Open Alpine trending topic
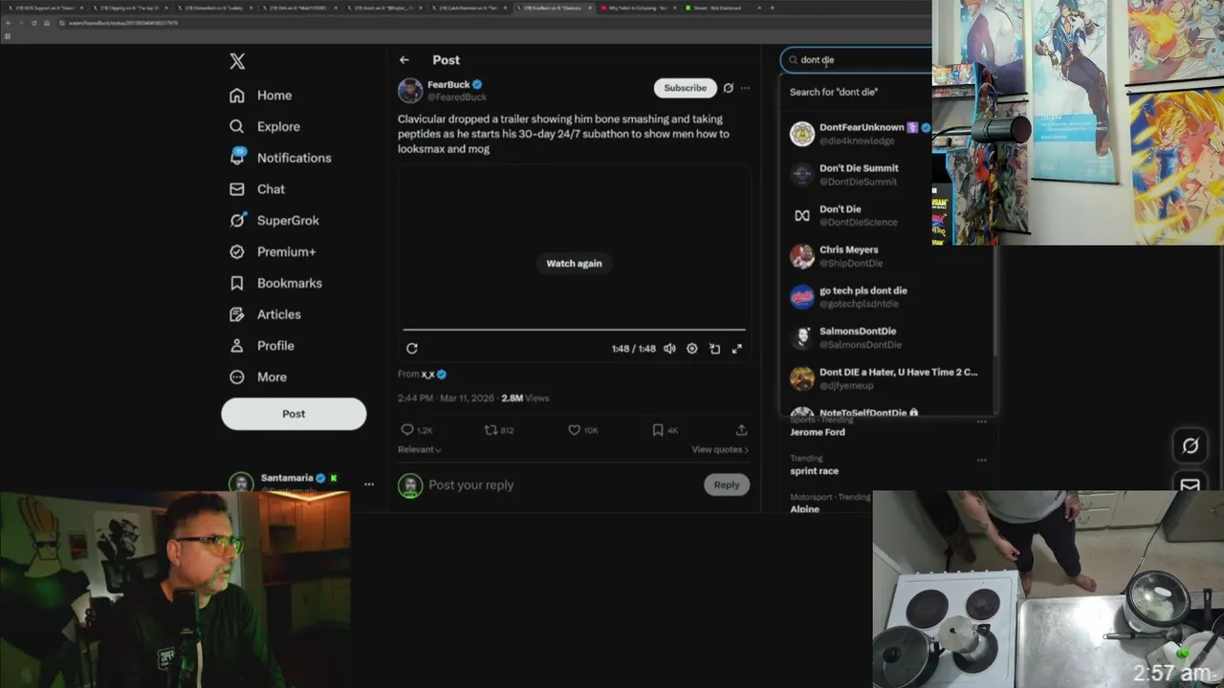 coord(804,509)
